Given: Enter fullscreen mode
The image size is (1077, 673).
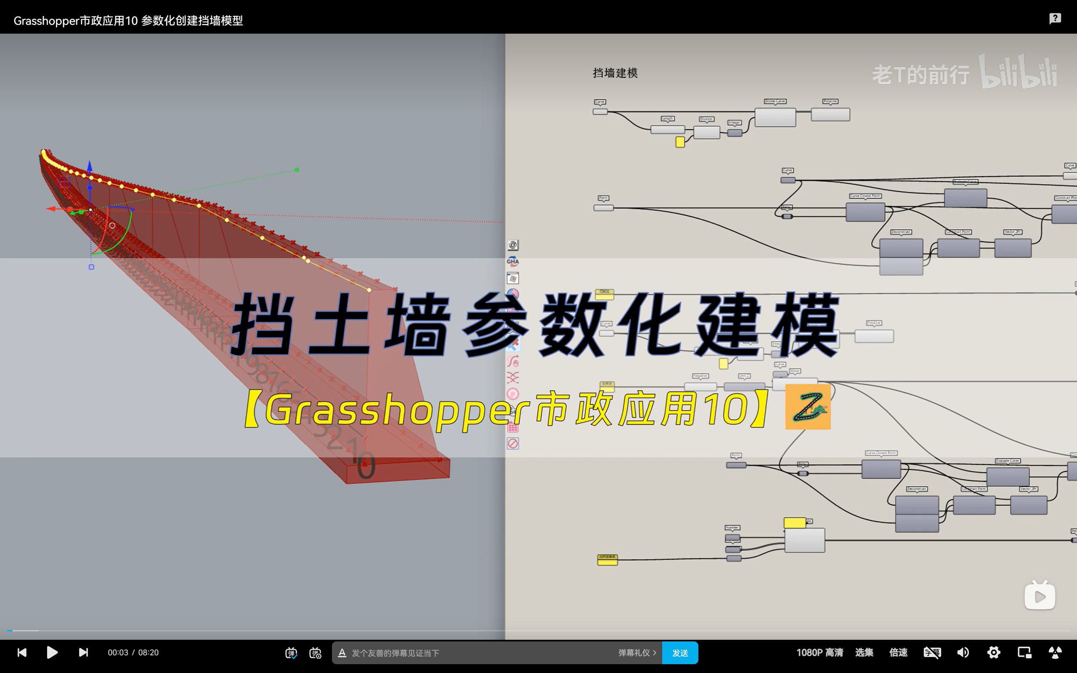Looking at the screenshot, I should 1055,652.
